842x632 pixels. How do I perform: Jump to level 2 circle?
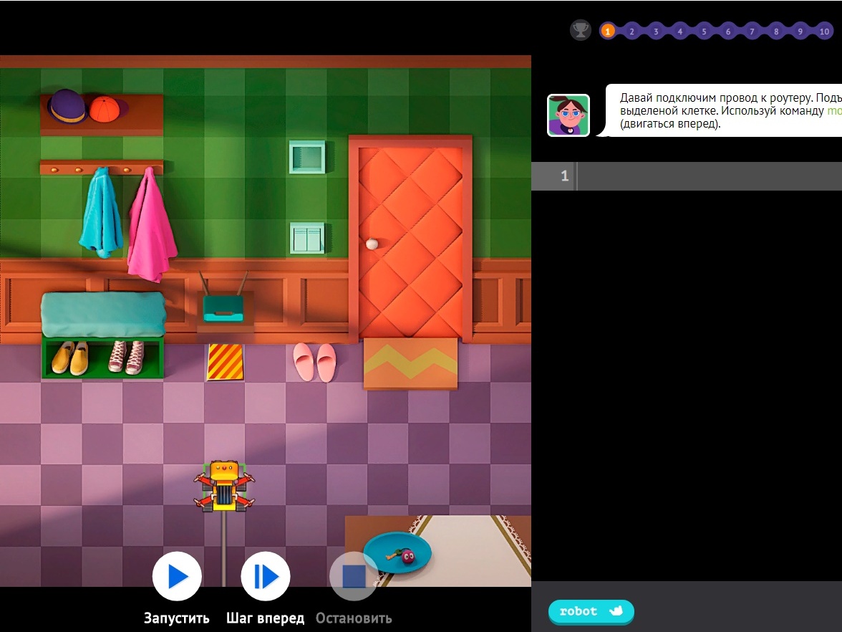coord(631,31)
